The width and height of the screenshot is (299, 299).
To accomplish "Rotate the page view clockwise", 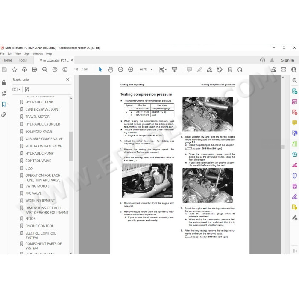I will point(240,70).
